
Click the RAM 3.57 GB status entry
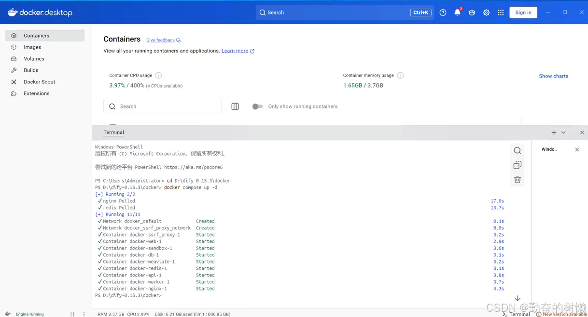click(111, 314)
